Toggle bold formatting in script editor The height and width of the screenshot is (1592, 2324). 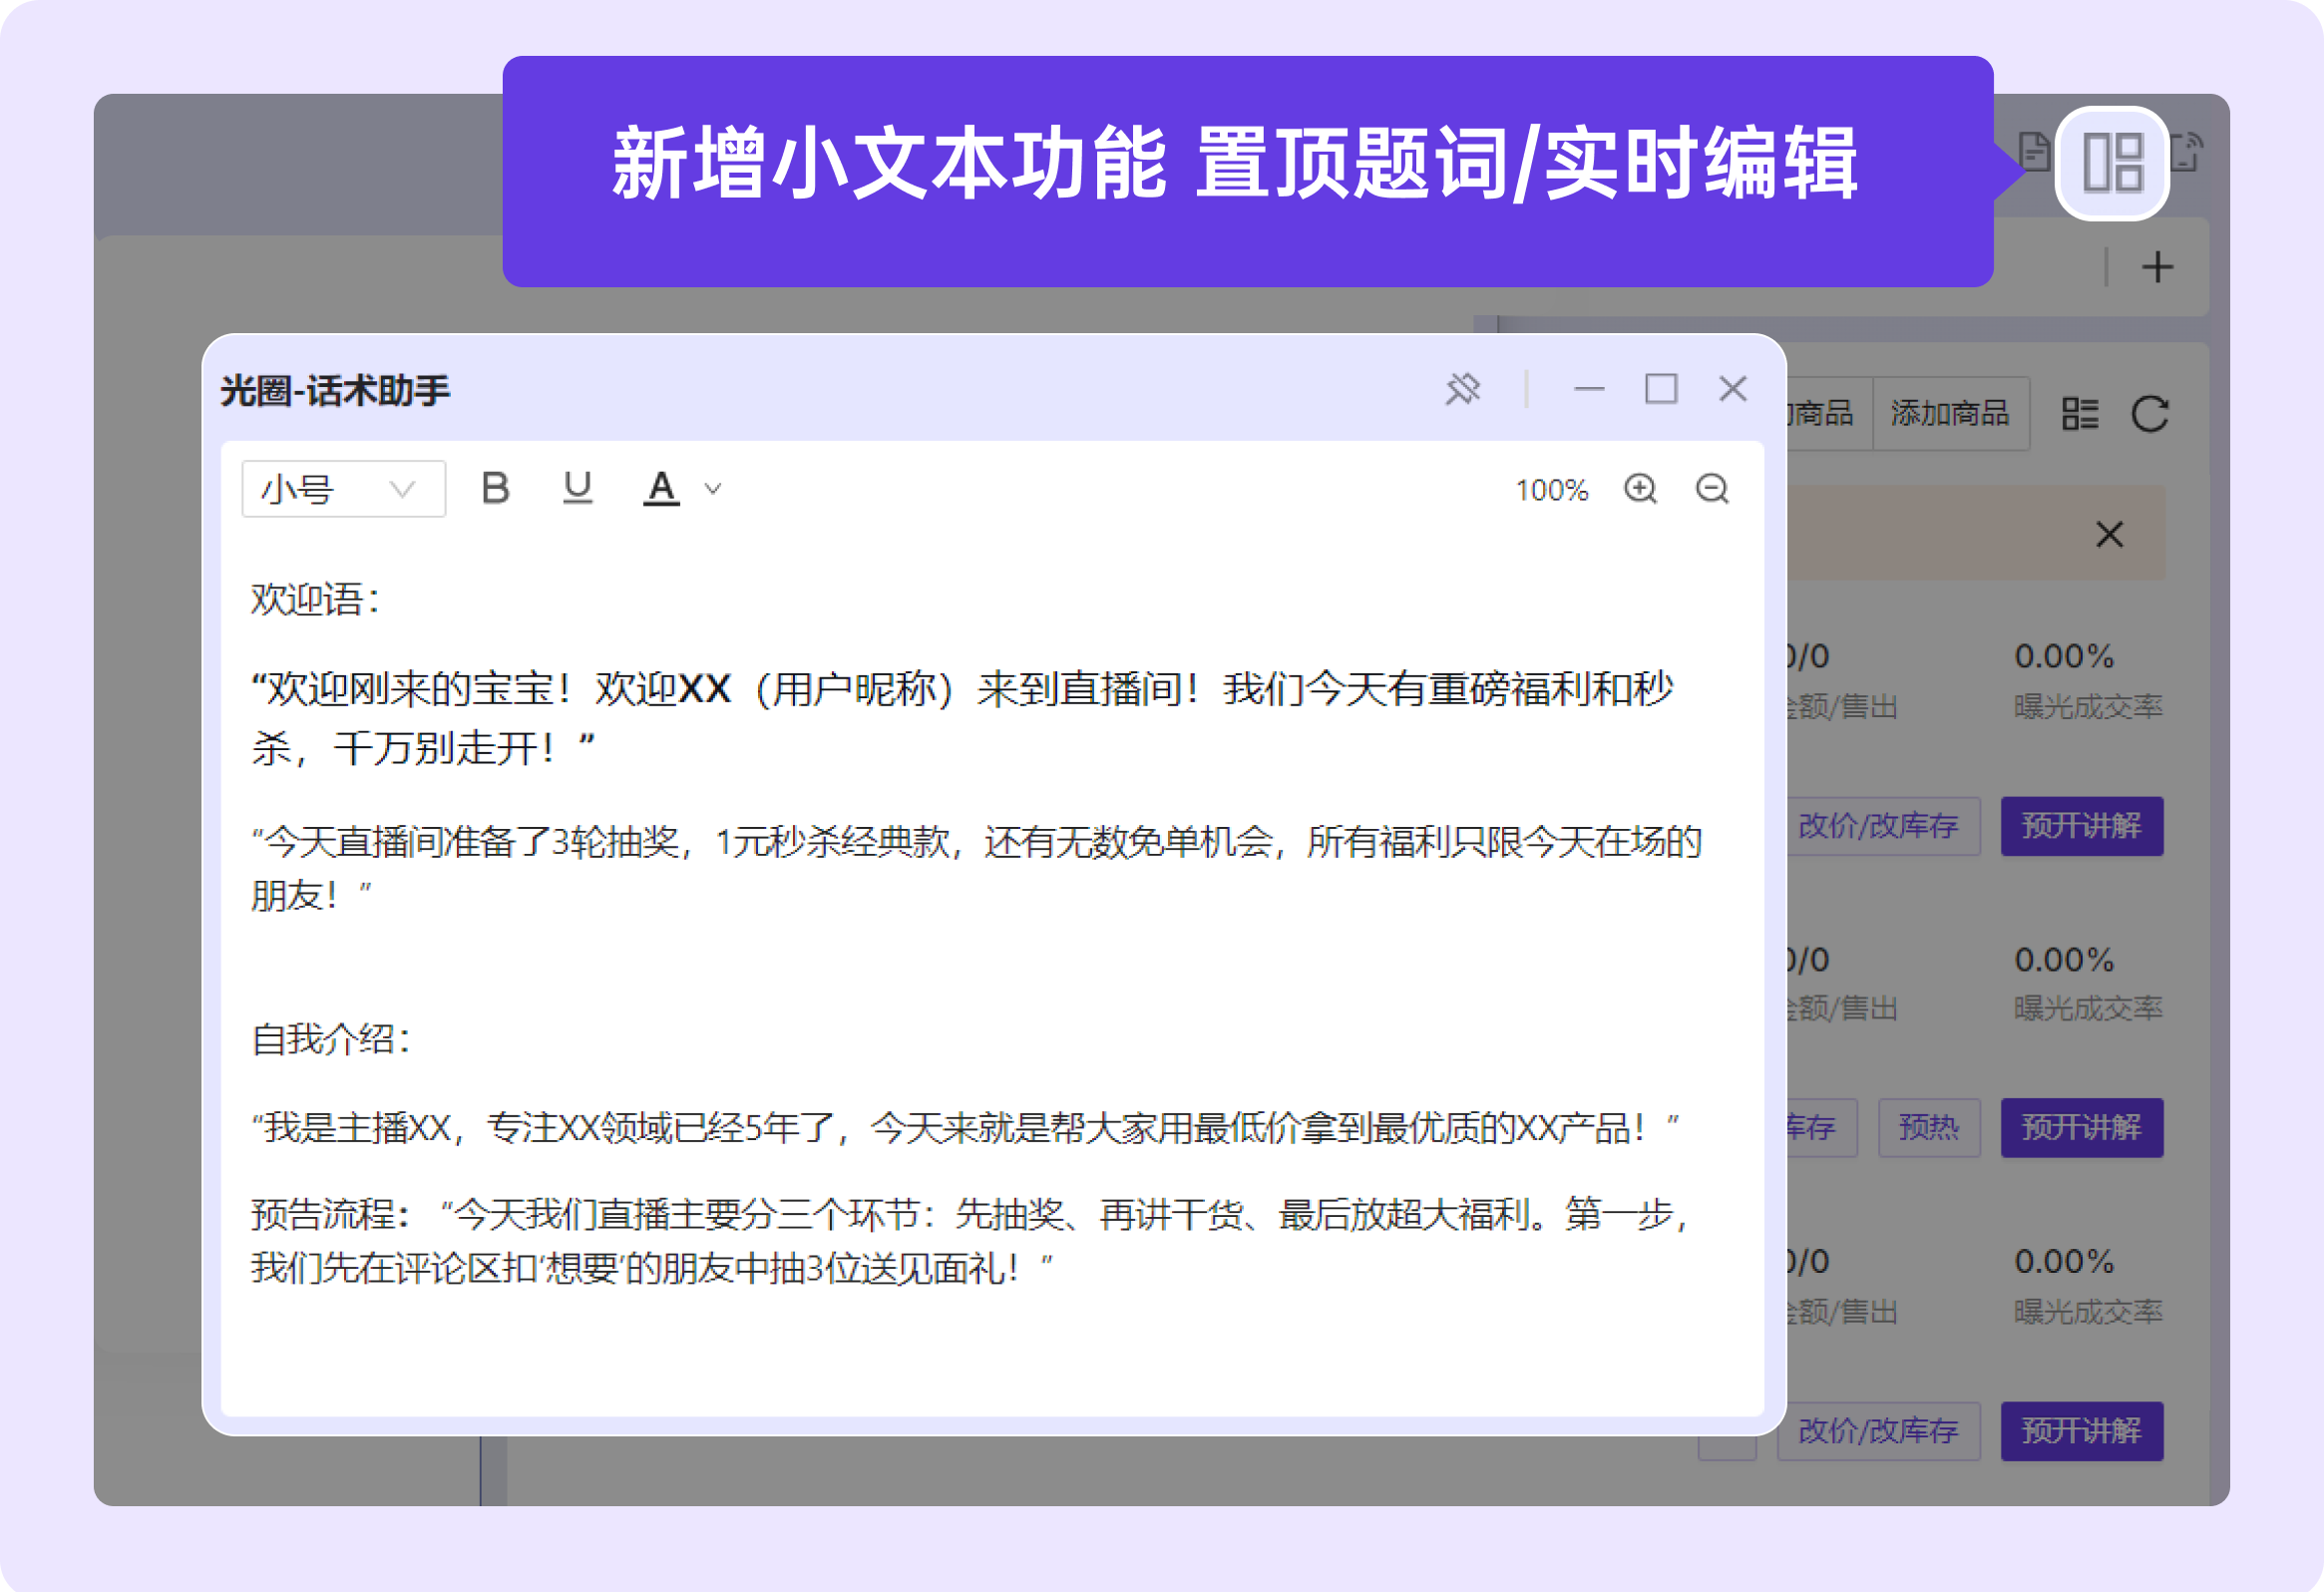pos(495,488)
